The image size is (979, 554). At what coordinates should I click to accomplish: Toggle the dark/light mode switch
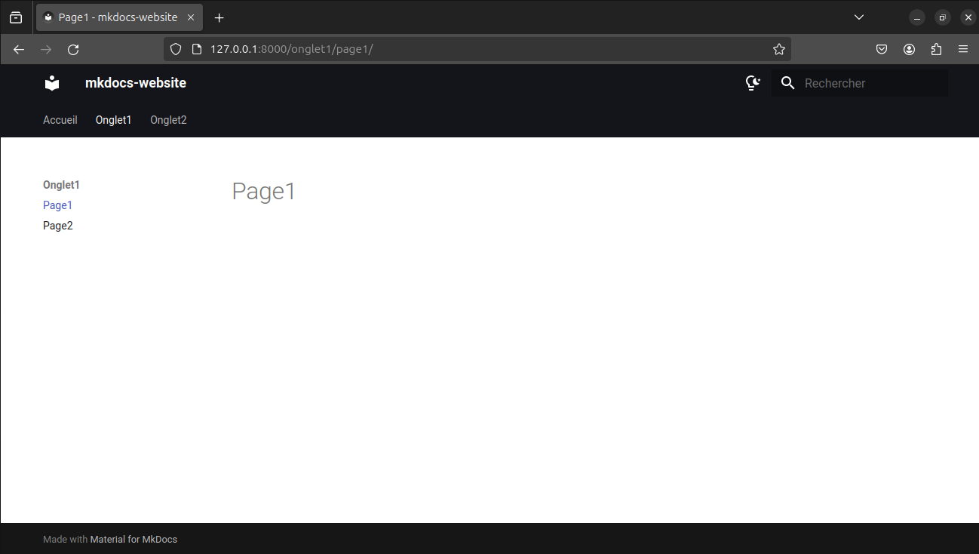click(752, 83)
